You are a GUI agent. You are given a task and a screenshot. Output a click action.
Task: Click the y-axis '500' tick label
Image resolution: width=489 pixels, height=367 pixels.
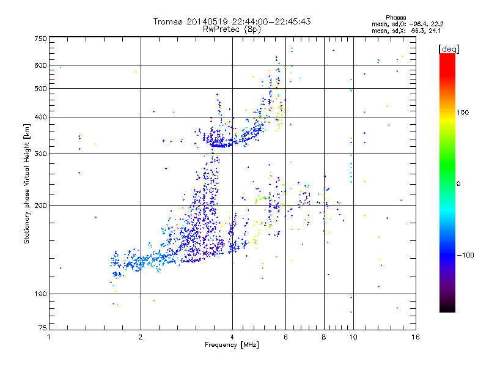pos(40,89)
